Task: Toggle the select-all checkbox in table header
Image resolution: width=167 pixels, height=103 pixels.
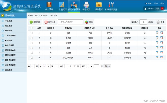Action: tap(32, 28)
